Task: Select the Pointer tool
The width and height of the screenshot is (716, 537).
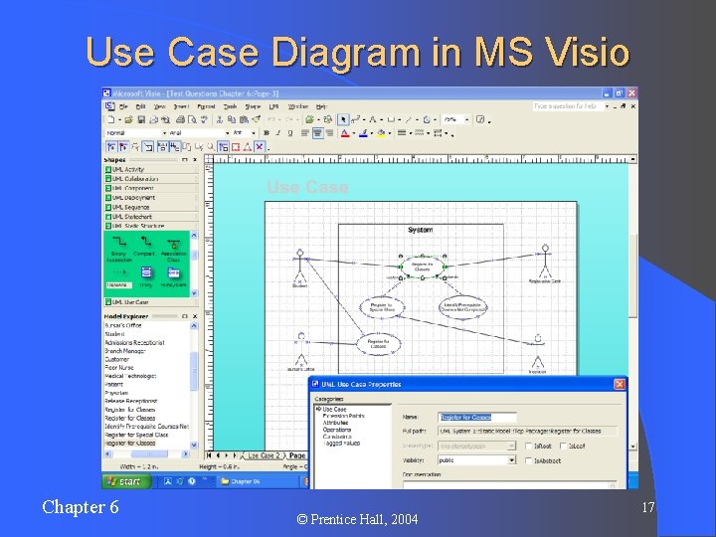Action: pyautogui.click(x=343, y=119)
